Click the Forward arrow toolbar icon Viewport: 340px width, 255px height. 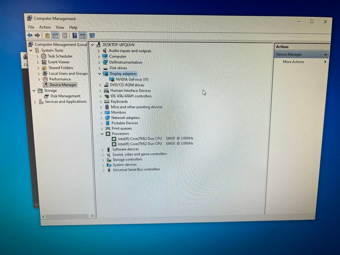pyautogui.click(x=37, y=35)
